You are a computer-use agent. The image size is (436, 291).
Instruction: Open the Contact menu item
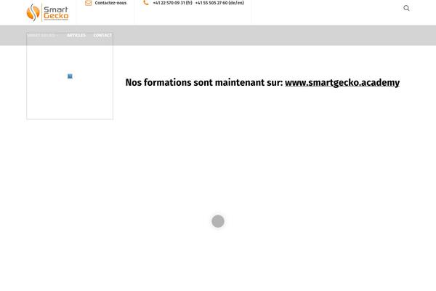coord(102,36)
